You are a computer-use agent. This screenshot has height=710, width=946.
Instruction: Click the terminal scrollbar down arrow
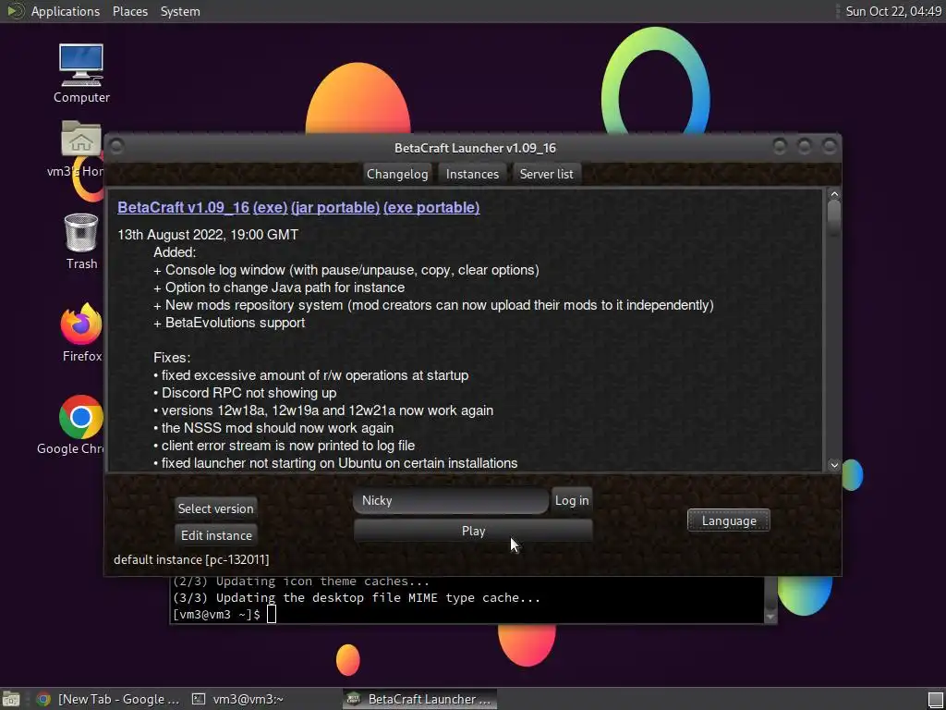pos(770,617)
